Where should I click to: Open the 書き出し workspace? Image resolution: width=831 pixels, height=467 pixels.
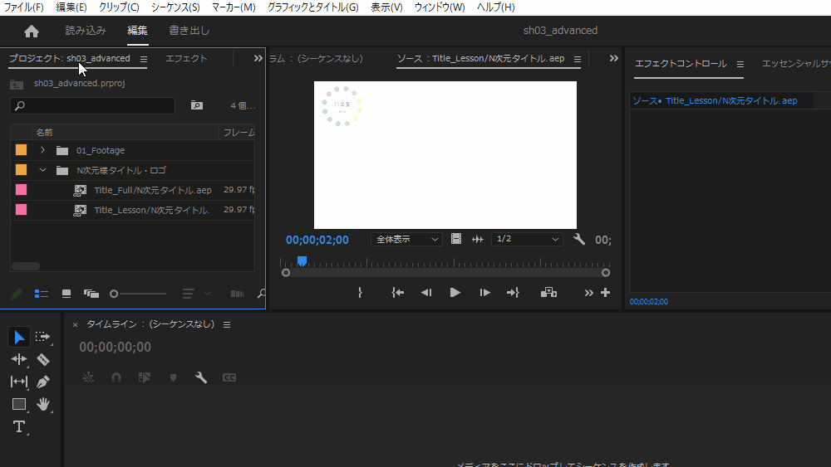[189, 31]
